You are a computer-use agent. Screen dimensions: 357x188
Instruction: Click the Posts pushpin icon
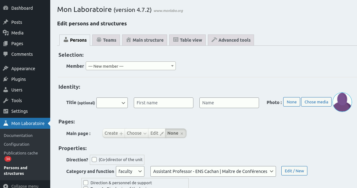(x=6, y=22)
